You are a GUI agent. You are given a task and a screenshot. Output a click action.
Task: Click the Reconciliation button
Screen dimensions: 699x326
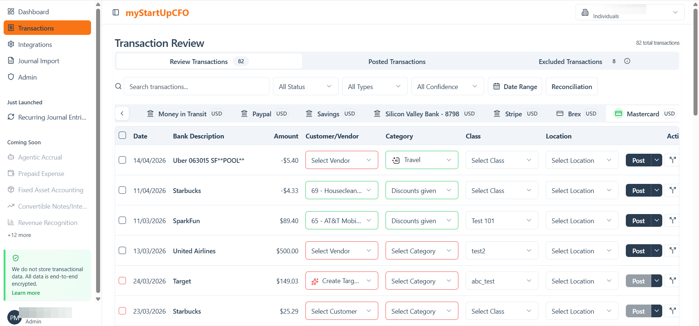[x=572, y=86]
